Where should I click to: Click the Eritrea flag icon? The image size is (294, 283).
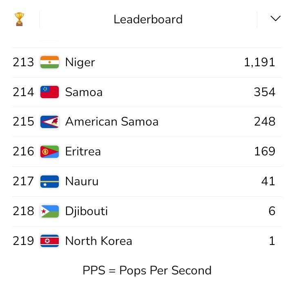coord(50,152)
